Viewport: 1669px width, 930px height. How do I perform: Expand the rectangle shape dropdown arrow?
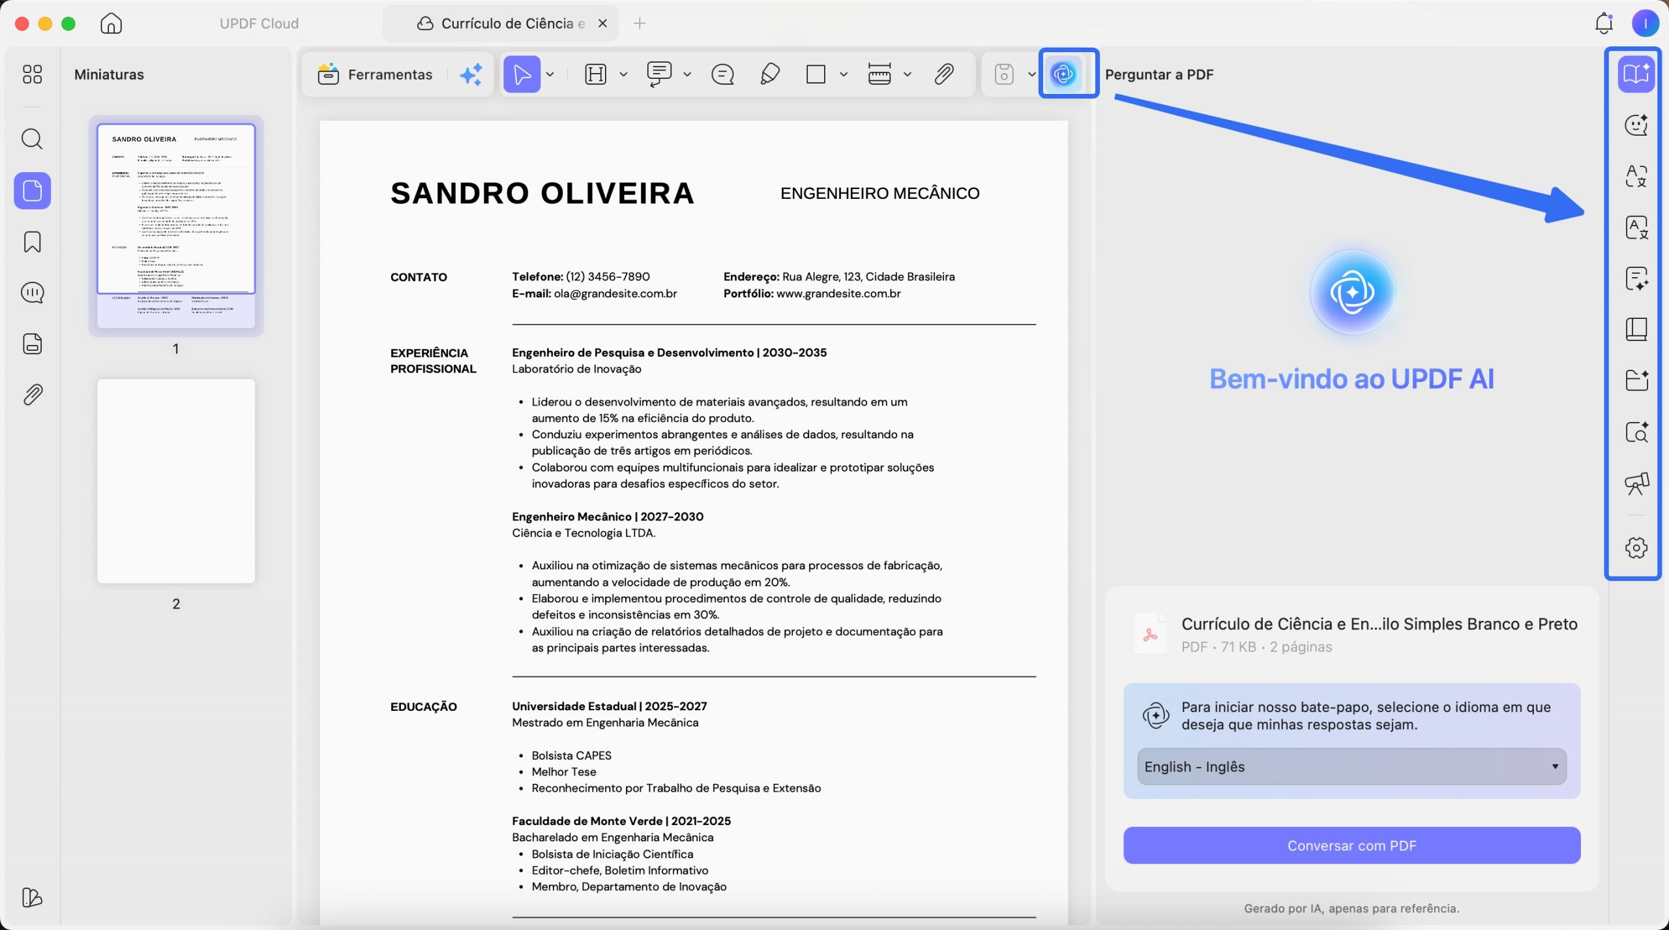843,74
